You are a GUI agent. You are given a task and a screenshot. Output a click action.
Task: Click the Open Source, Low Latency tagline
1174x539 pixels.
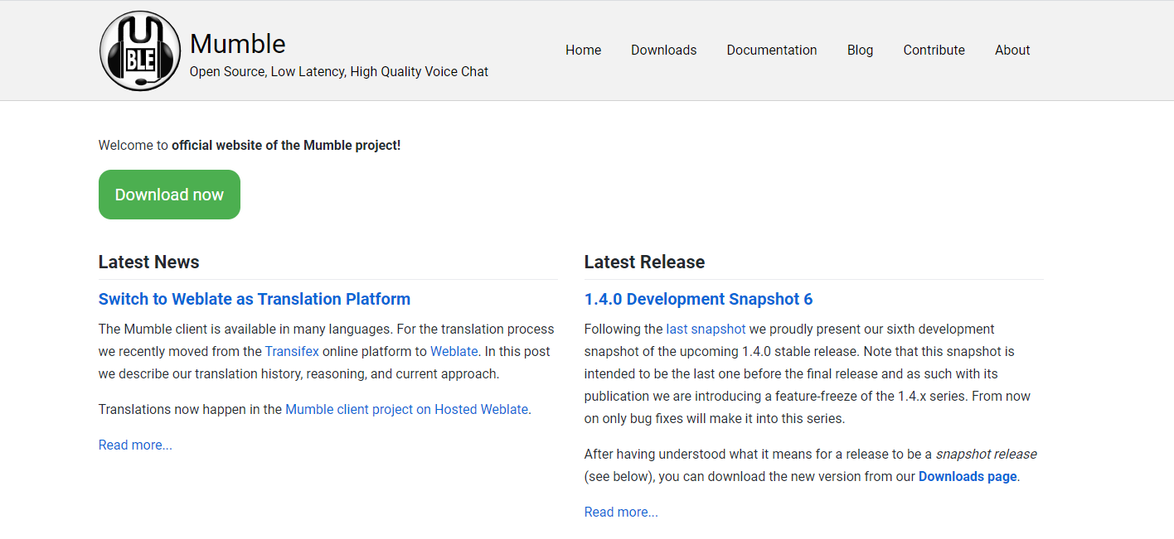[x=338, y=71]
